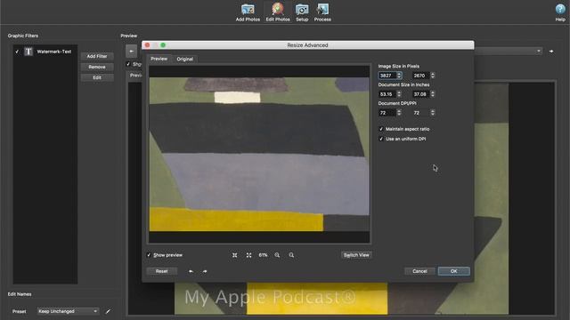Open Help in the top right
The height and width of the screenshot is (320, 570).
point(560,12)
